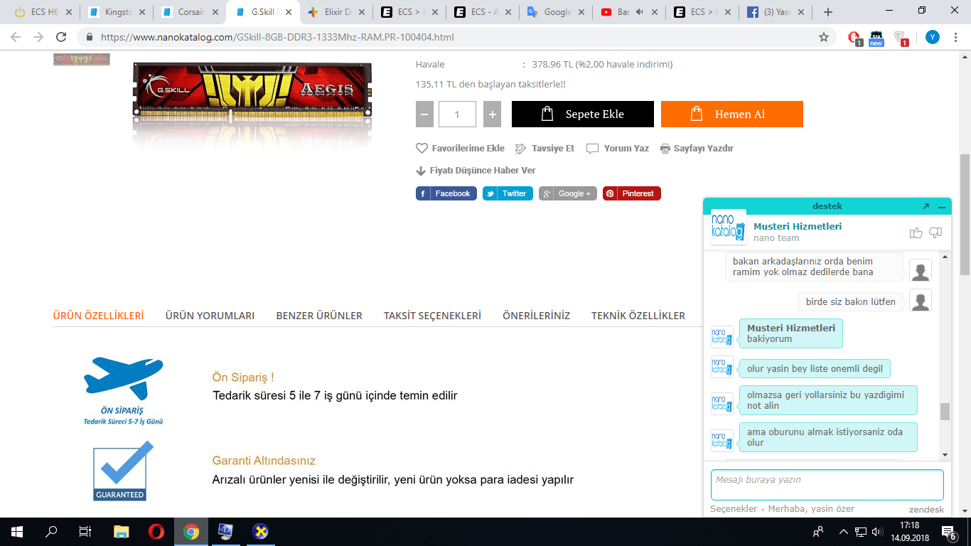Click the Guaranteed checkmark icon
Screen dimensions: 971x546
(x=123, y=471)
